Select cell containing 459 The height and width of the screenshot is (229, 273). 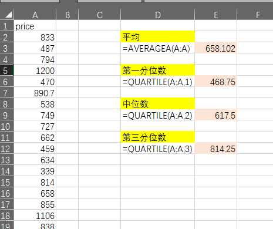pos(35,148)
